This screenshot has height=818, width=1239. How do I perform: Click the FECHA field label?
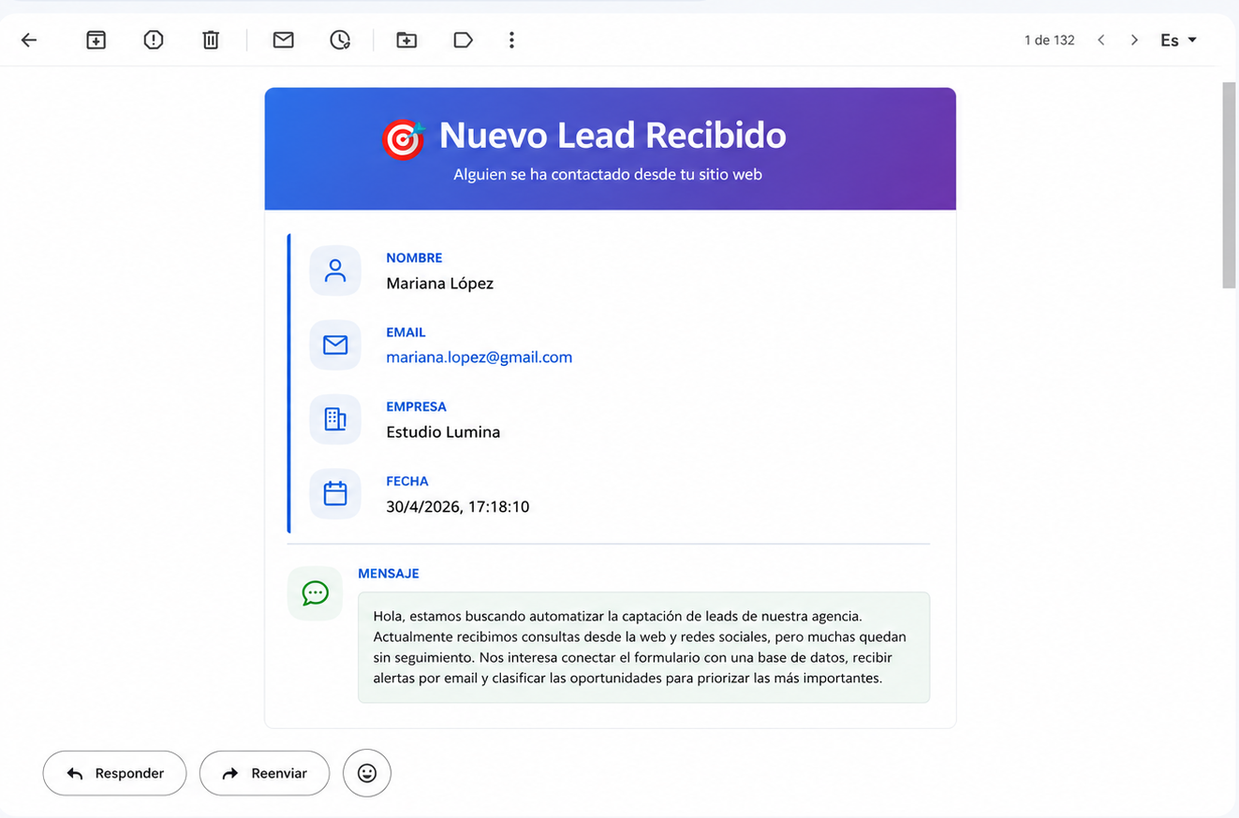click(x=407, y=482)
